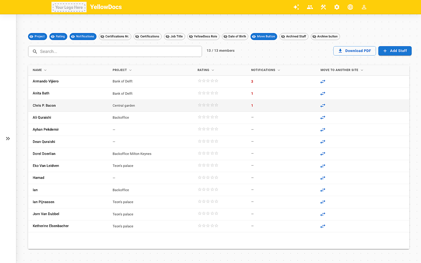Click the move icon for Dorel Doerlian

pos(323,154)
